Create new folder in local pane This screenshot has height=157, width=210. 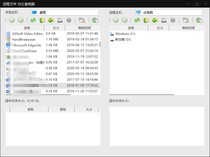[x=51, y=20]
